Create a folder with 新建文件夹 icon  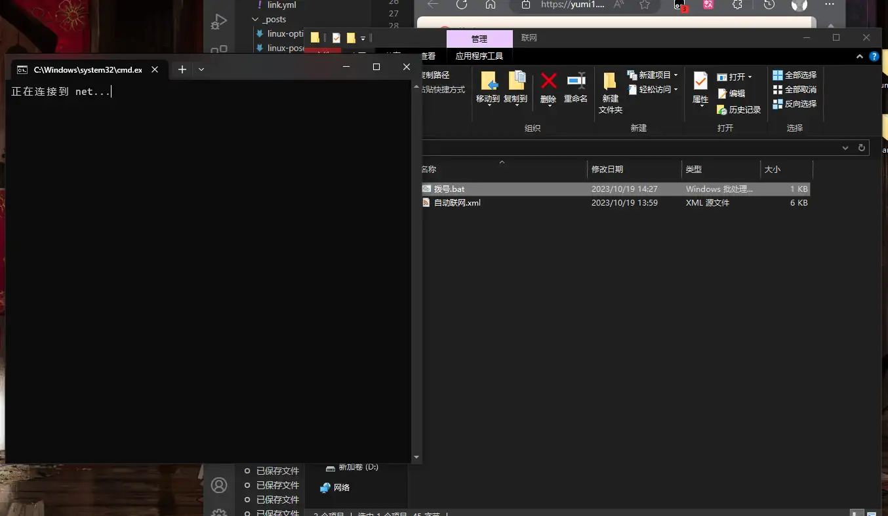tap(610, 82)
